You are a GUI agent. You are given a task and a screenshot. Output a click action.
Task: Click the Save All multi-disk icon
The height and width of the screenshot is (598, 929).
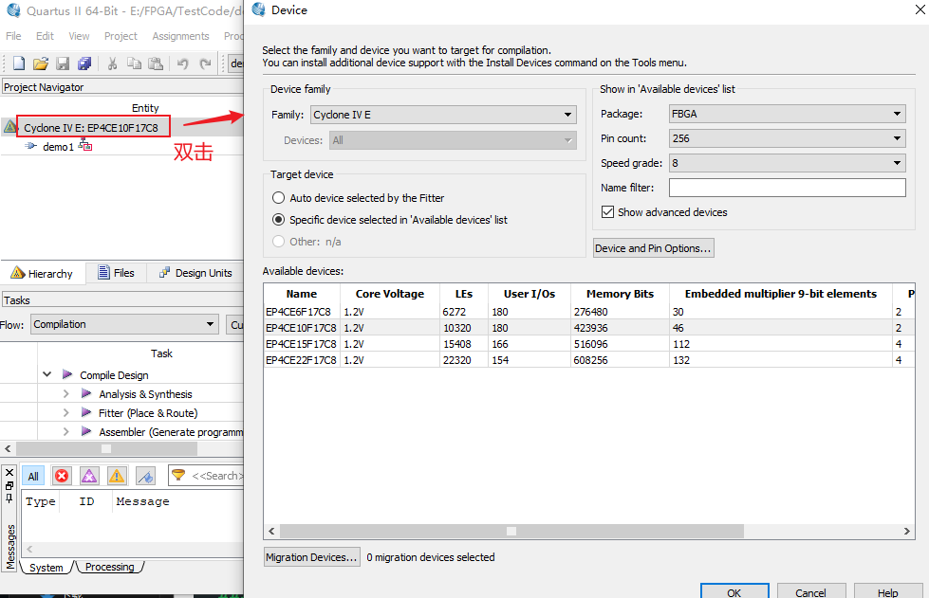coord(84,63)
